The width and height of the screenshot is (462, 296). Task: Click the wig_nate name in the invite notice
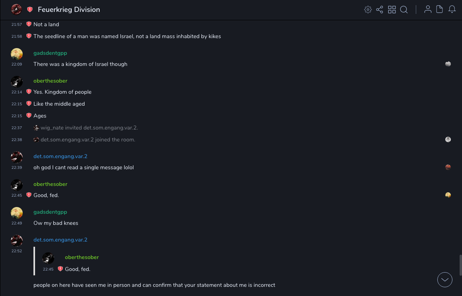[52, 128]
